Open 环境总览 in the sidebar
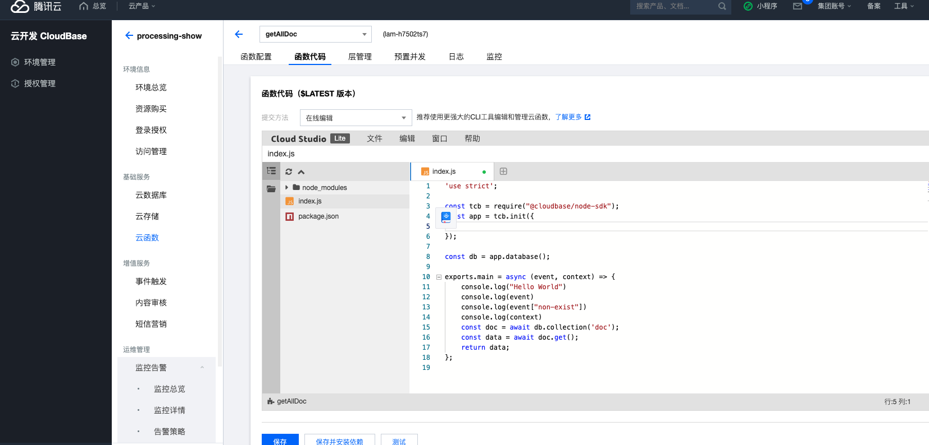This screenshot has width=929, height=445. click(151, 87)
